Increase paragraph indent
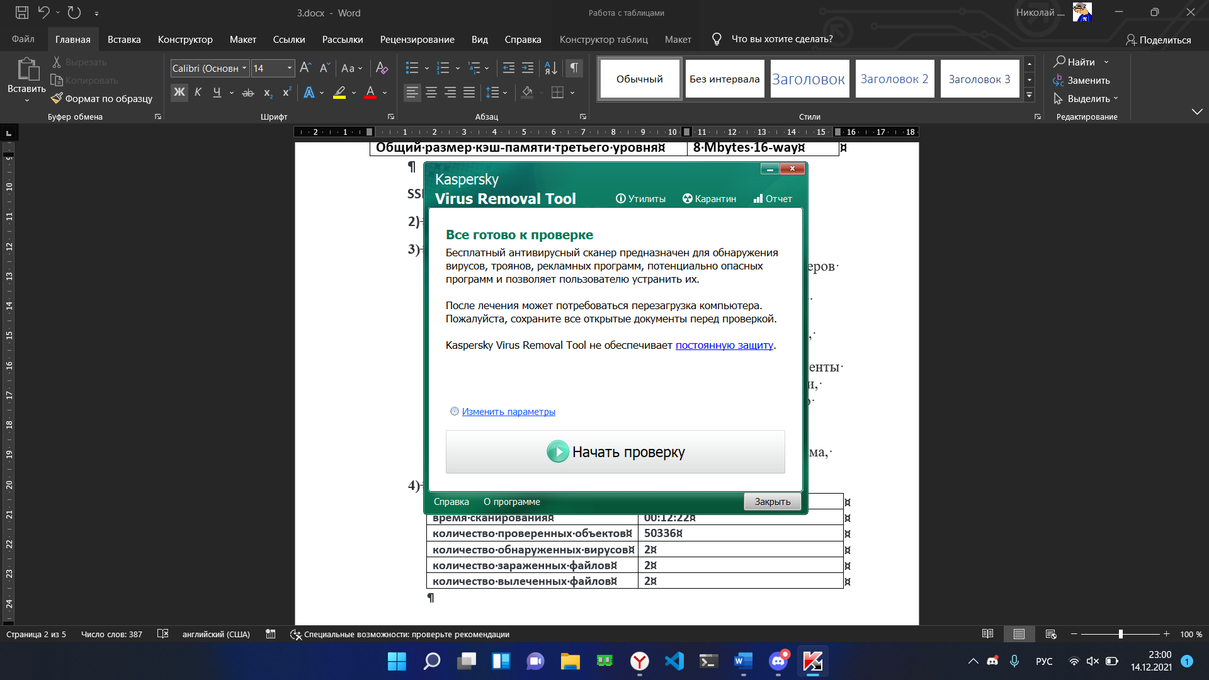The image size is (1209, 680). pyautogui.click(x=528, y=68)
